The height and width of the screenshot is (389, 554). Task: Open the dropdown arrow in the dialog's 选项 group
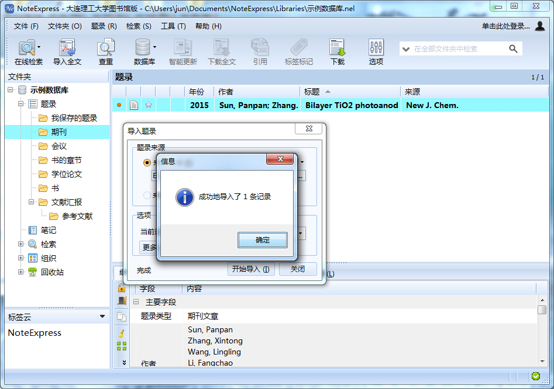pos(301,233)
